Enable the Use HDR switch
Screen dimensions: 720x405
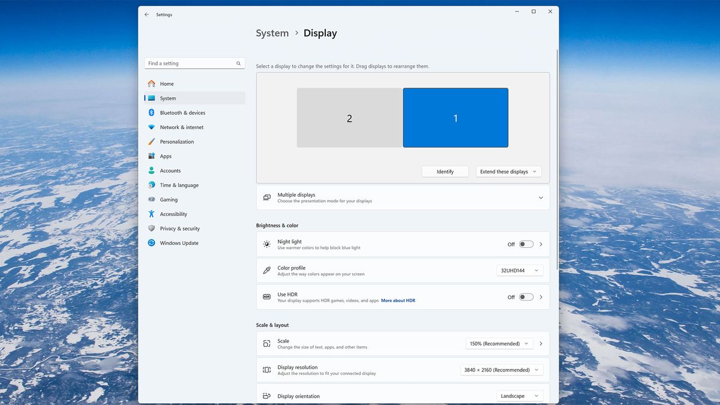point(526,296)
